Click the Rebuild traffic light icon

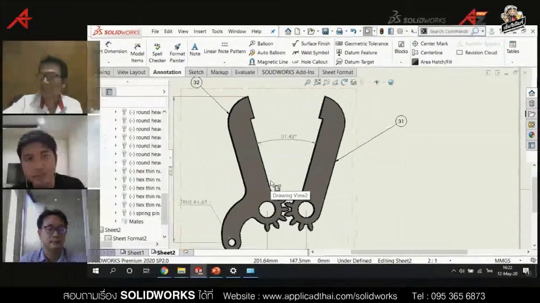[381, 31]
